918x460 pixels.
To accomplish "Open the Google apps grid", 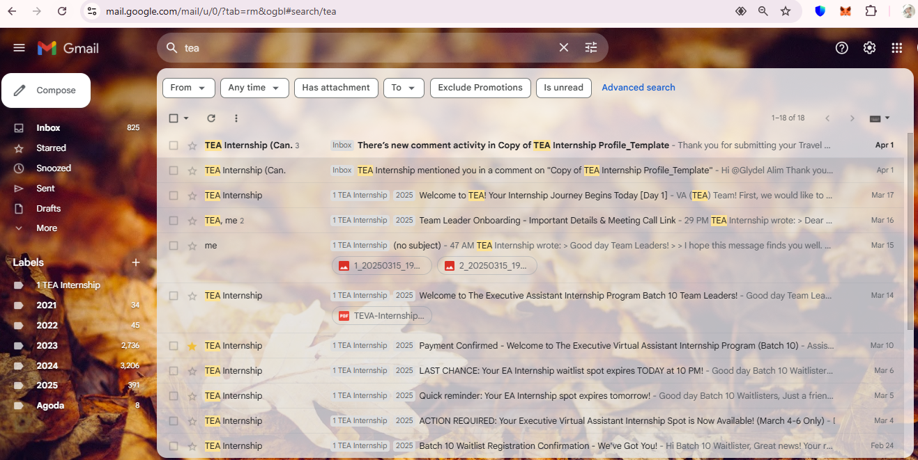I will coord(897,47).
